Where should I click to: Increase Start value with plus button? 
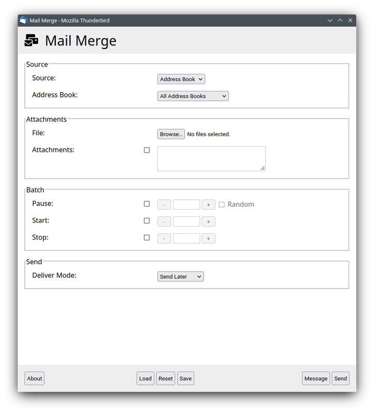tap(209, 221)
